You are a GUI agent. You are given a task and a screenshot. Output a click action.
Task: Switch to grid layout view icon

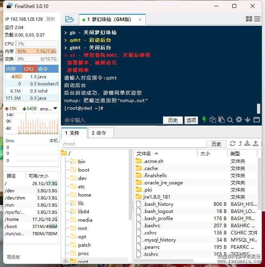point(249,19)
